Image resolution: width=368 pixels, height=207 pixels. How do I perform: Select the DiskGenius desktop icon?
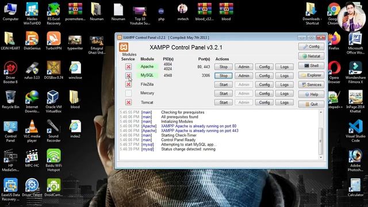[32, 41]
